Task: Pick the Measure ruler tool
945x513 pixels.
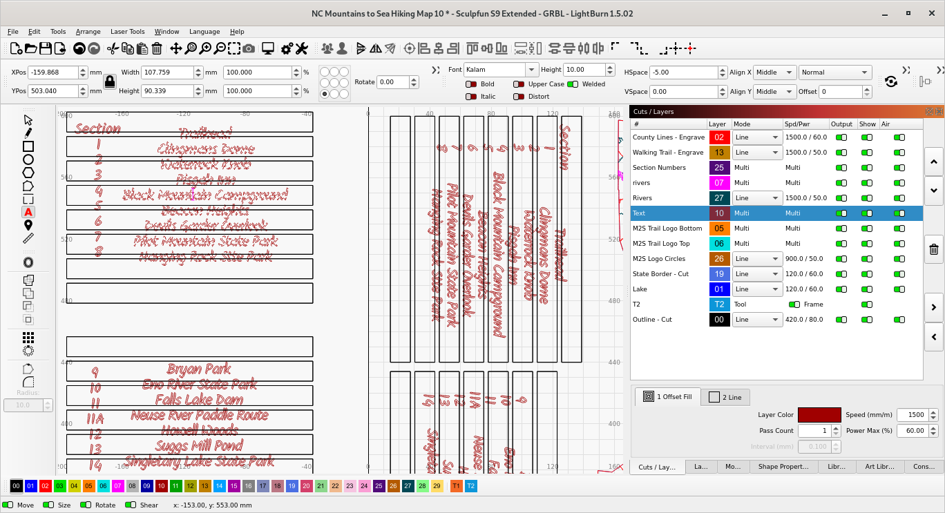Action: tap(28, 238)
